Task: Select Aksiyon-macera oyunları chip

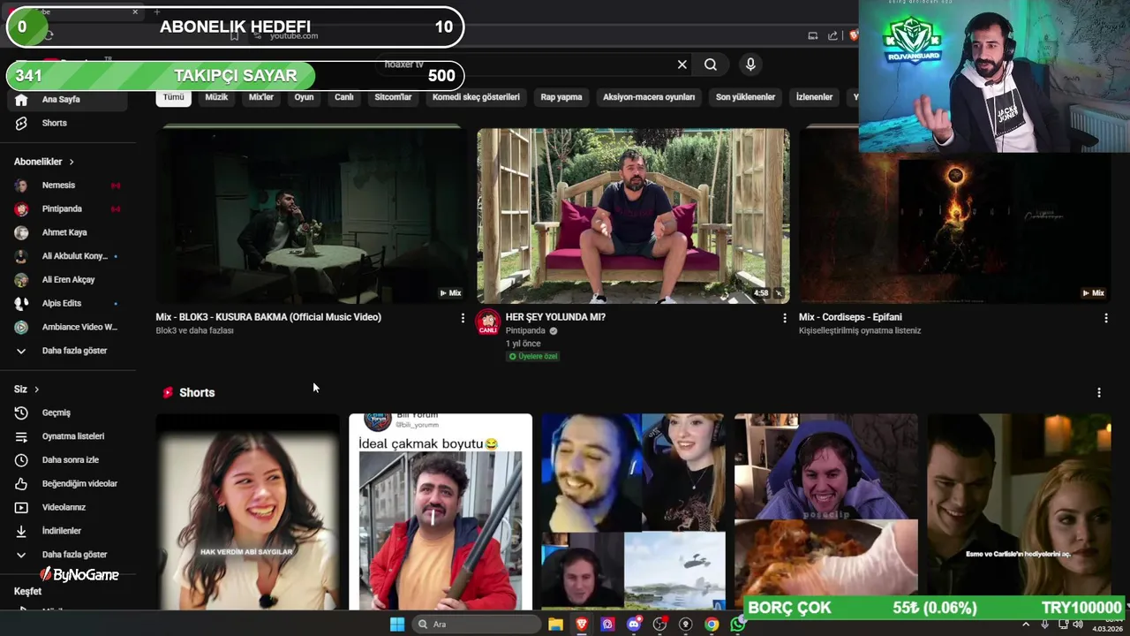Action: 649,97
